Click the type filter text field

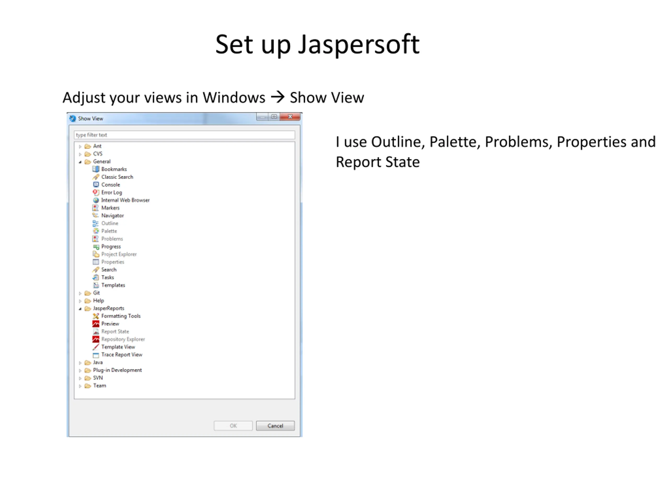(184, 135)
